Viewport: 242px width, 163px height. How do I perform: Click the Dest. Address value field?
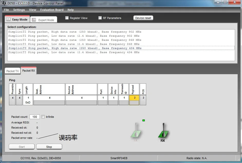[x=49, y=103]
